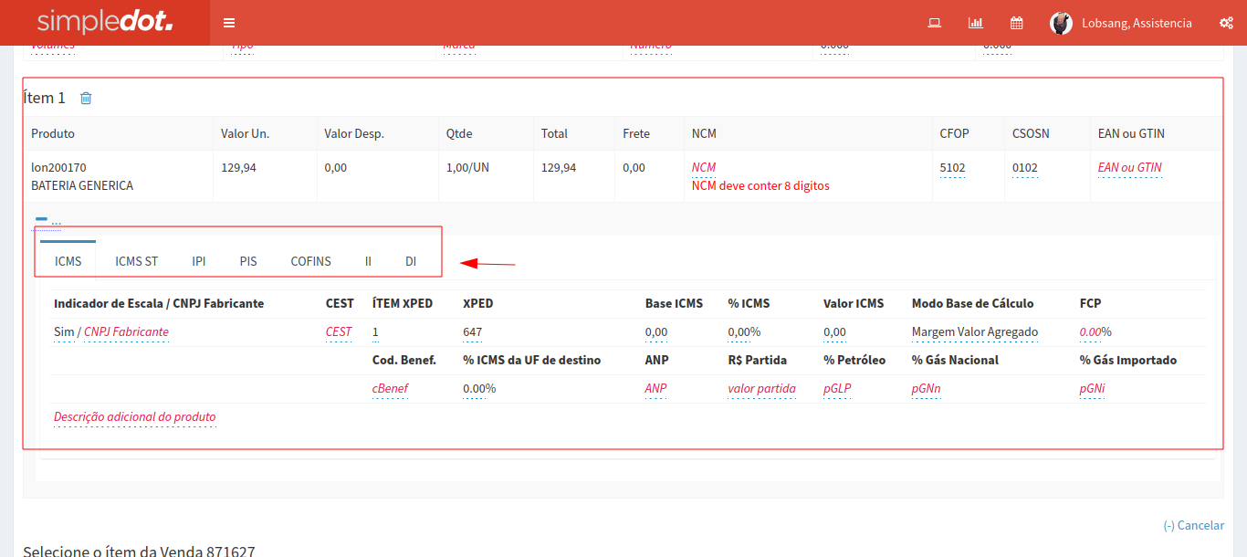Switch to the COFINS tab
Viewport: 1247px width, 557px height.
click(310, 261)
